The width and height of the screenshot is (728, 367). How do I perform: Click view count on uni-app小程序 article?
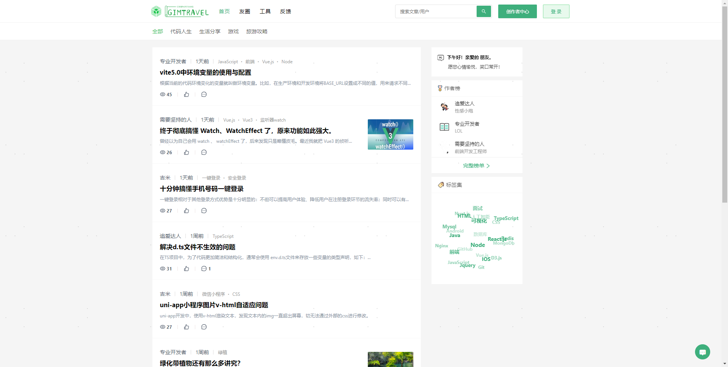click(x=166, y=327)
